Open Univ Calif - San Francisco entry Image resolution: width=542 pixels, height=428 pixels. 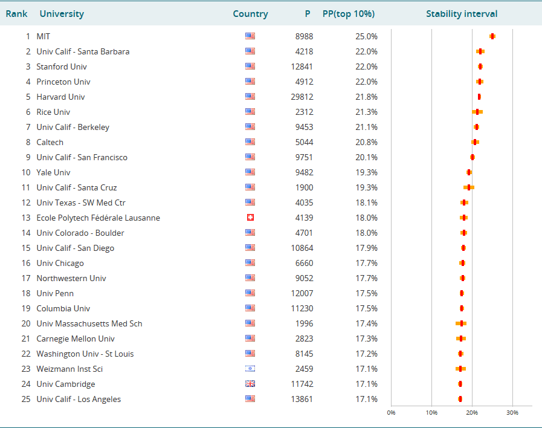click(82, 157)
